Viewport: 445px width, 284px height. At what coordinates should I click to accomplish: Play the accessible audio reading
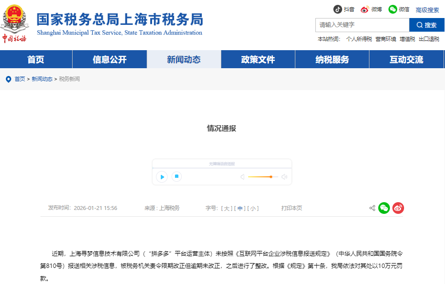(x=162, y=177)
